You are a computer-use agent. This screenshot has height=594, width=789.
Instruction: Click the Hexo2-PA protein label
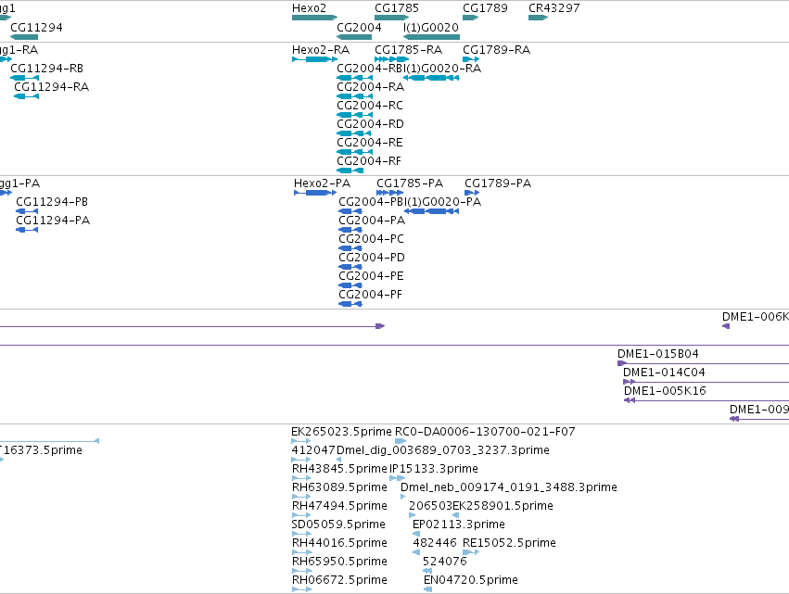pos(322,183)
